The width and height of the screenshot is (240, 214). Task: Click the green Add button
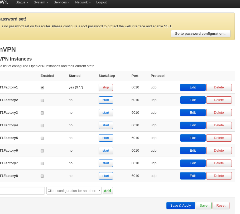point(107,191)
